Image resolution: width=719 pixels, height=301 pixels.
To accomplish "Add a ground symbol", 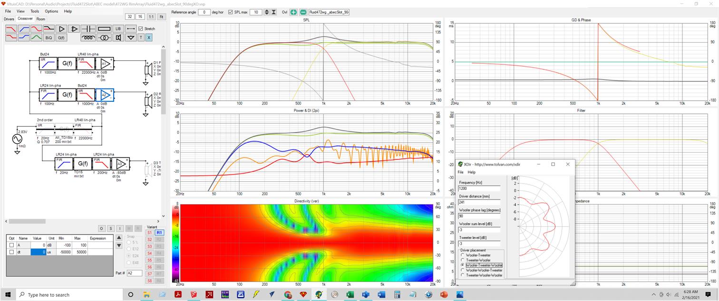I will (131, 37).
